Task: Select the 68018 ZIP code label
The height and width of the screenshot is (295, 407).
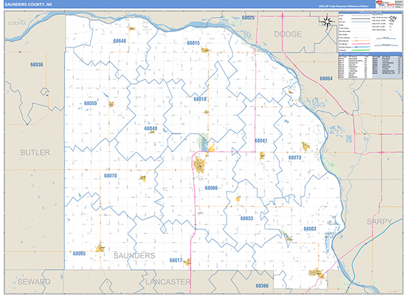Action: (x=200, y=99)
